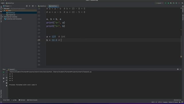Click the UTF-8 encoding status entry
The image size is (184, 104).
160,102
